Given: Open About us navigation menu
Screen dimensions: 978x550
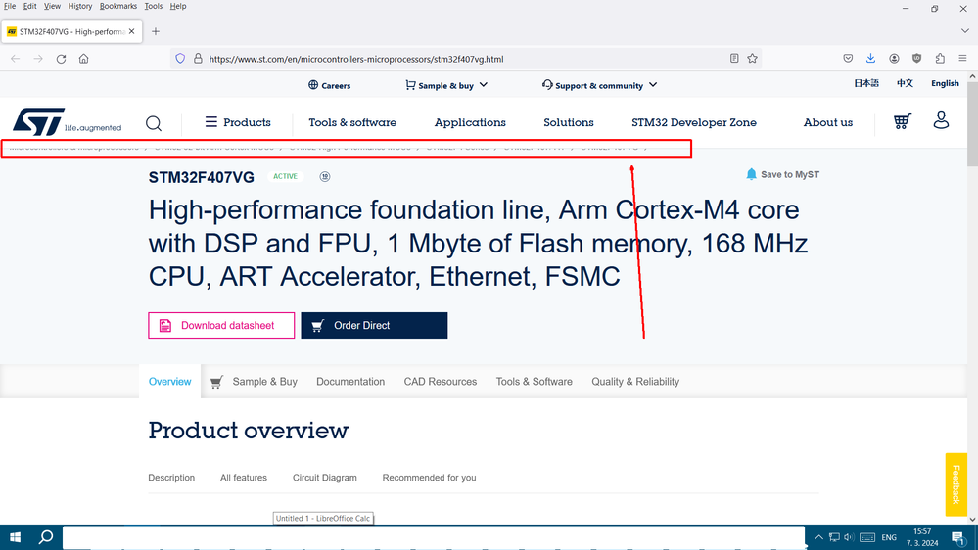Looking at the screenshot, I should [827, 123].
